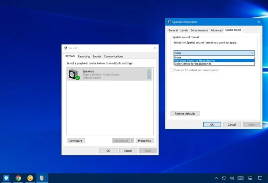Open the Advanced tab
This screenshot has height=183, width=268.
coord(216,30)
